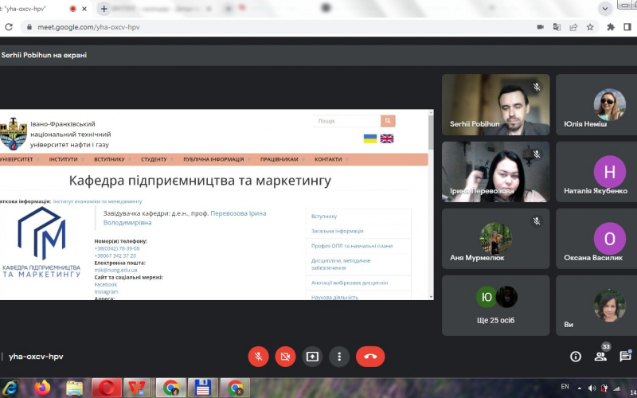637x398 pixels.
Task: Toggle the browser side panel icon
Action: point(627,27)
